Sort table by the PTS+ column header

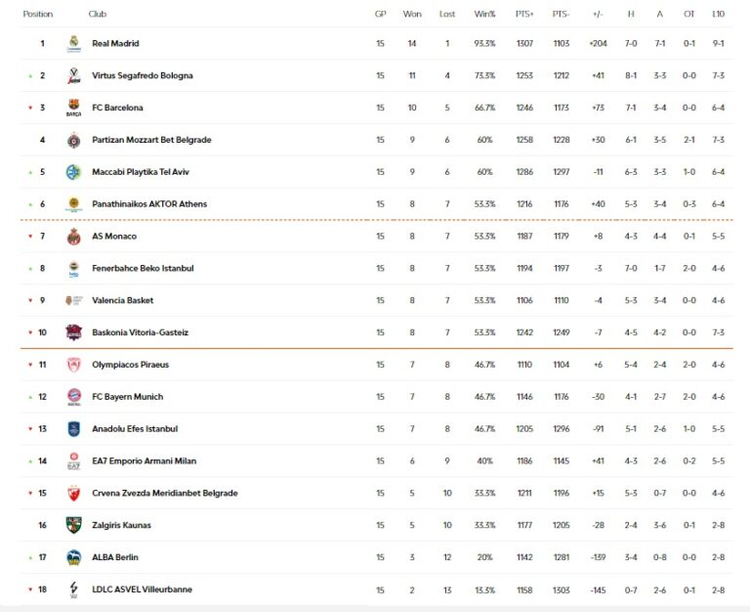[x=524, y=15]
